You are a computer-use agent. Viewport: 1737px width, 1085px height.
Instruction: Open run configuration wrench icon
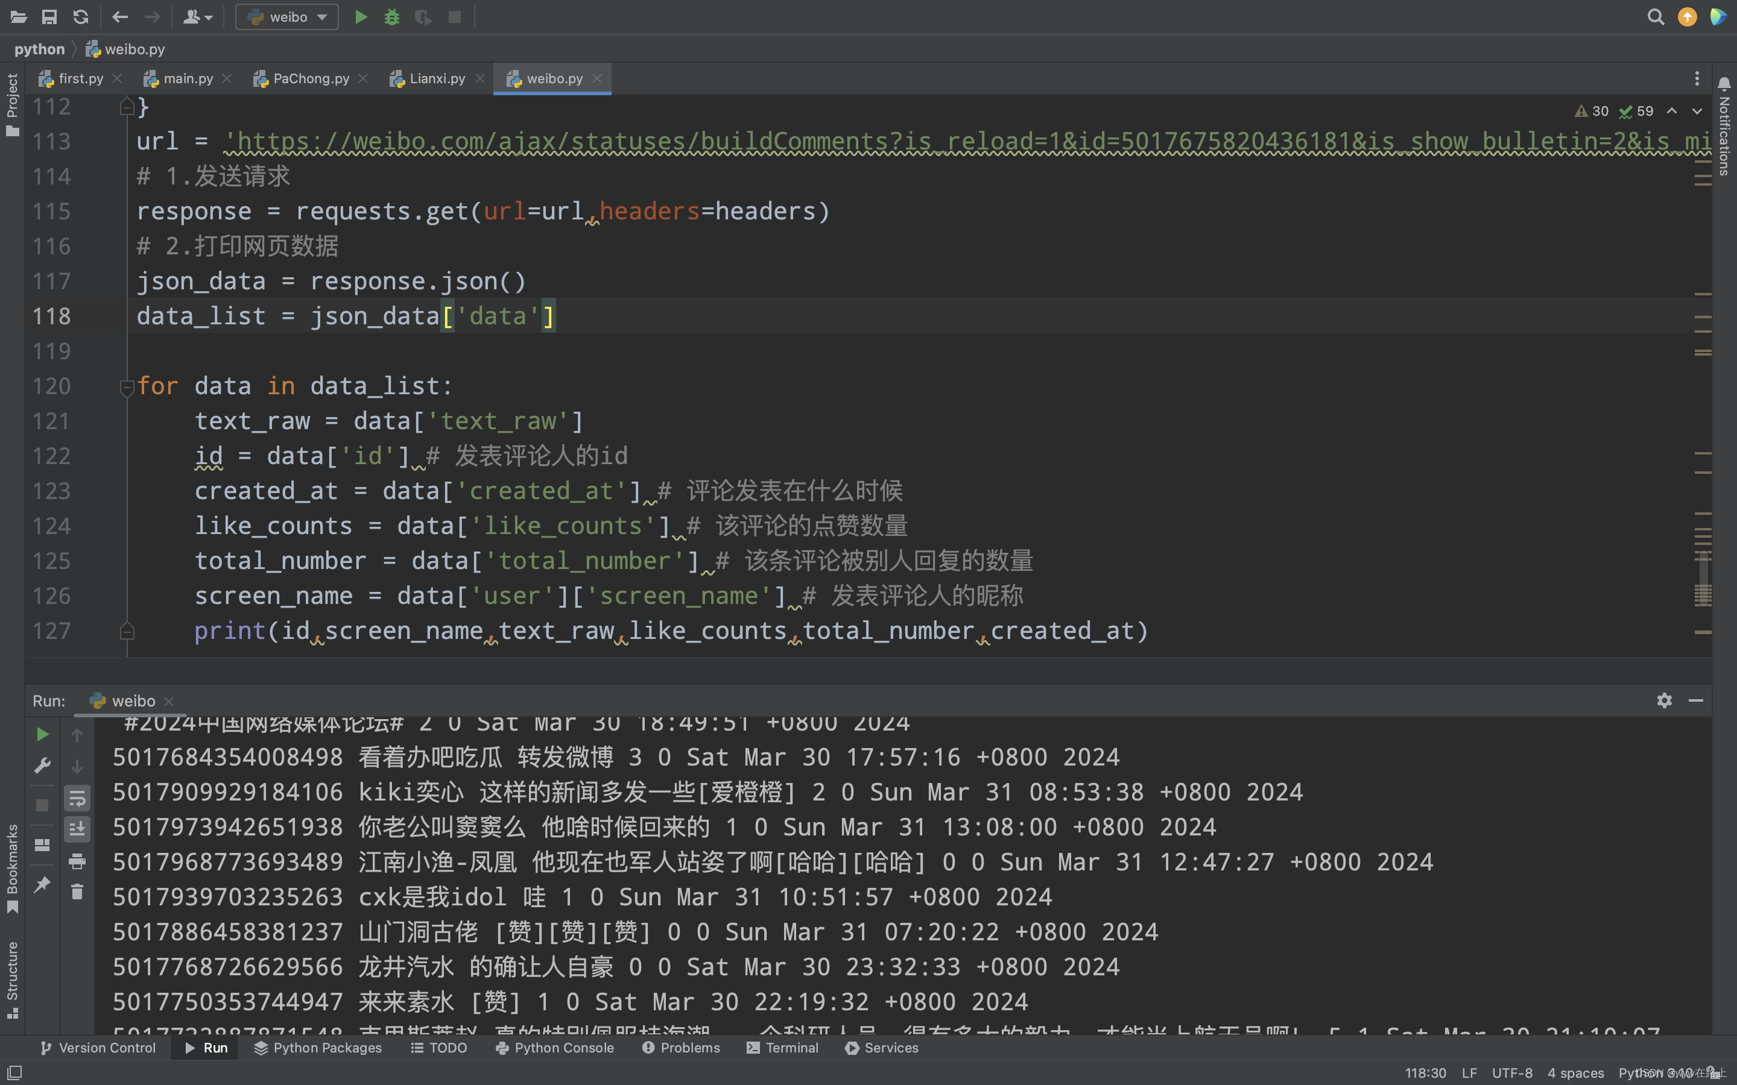(42, 766)
